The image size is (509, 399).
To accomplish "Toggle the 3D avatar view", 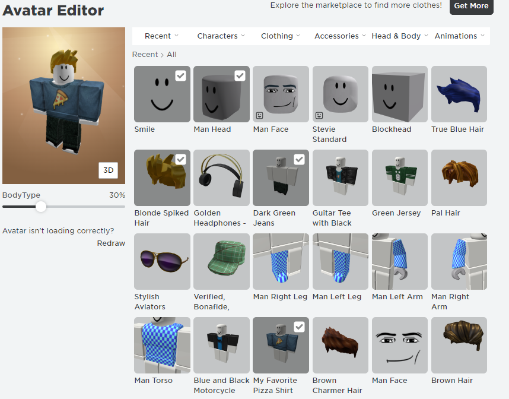I will [x=108, y=170].
